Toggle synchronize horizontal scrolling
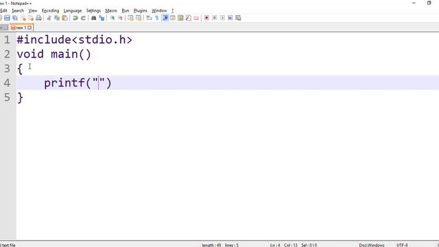Viewport: 439px width, 247px height. point(139,18)
